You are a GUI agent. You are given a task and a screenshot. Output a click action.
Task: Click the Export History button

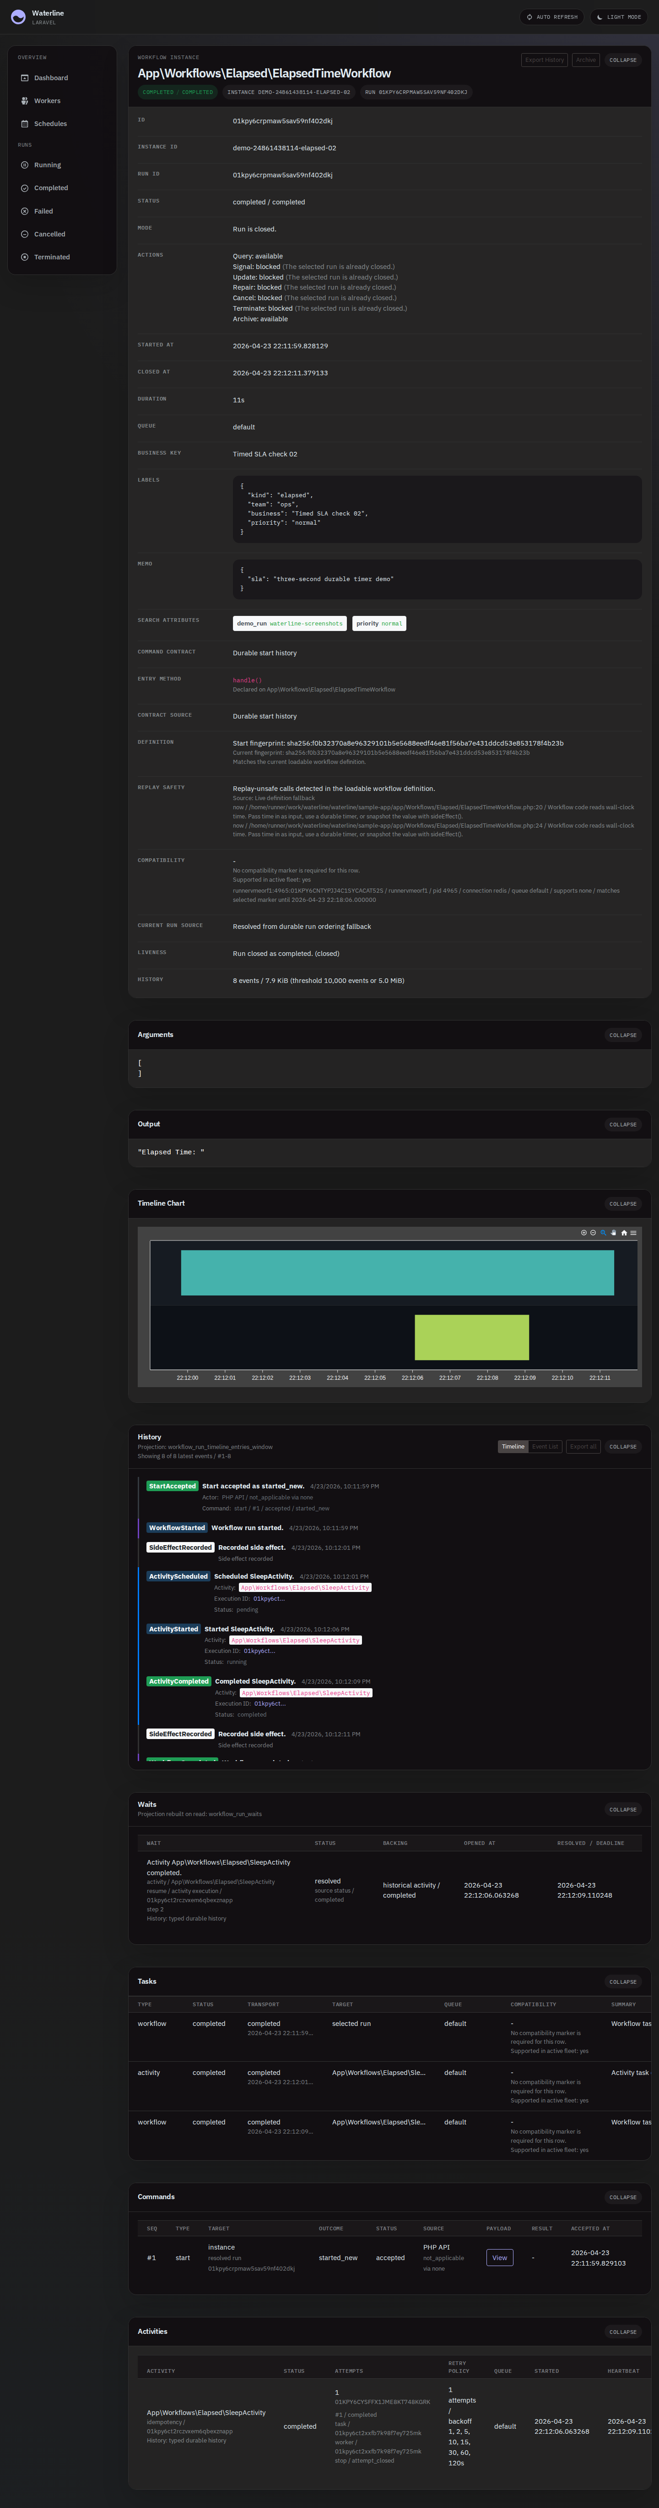point(544,60)
